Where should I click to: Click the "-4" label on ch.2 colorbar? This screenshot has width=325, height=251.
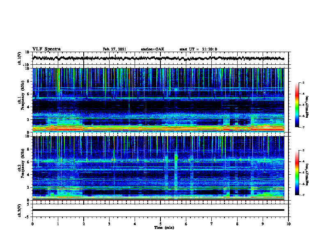tap(303, 162)
